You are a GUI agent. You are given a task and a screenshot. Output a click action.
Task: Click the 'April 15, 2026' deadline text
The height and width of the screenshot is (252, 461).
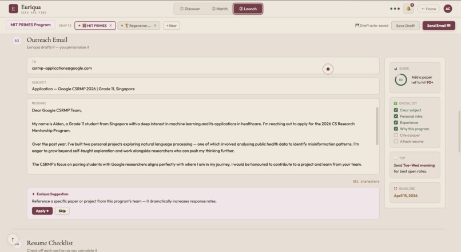coord(406,196)
